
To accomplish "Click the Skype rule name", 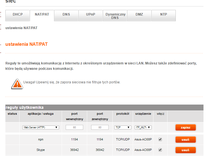I will 41,150.
